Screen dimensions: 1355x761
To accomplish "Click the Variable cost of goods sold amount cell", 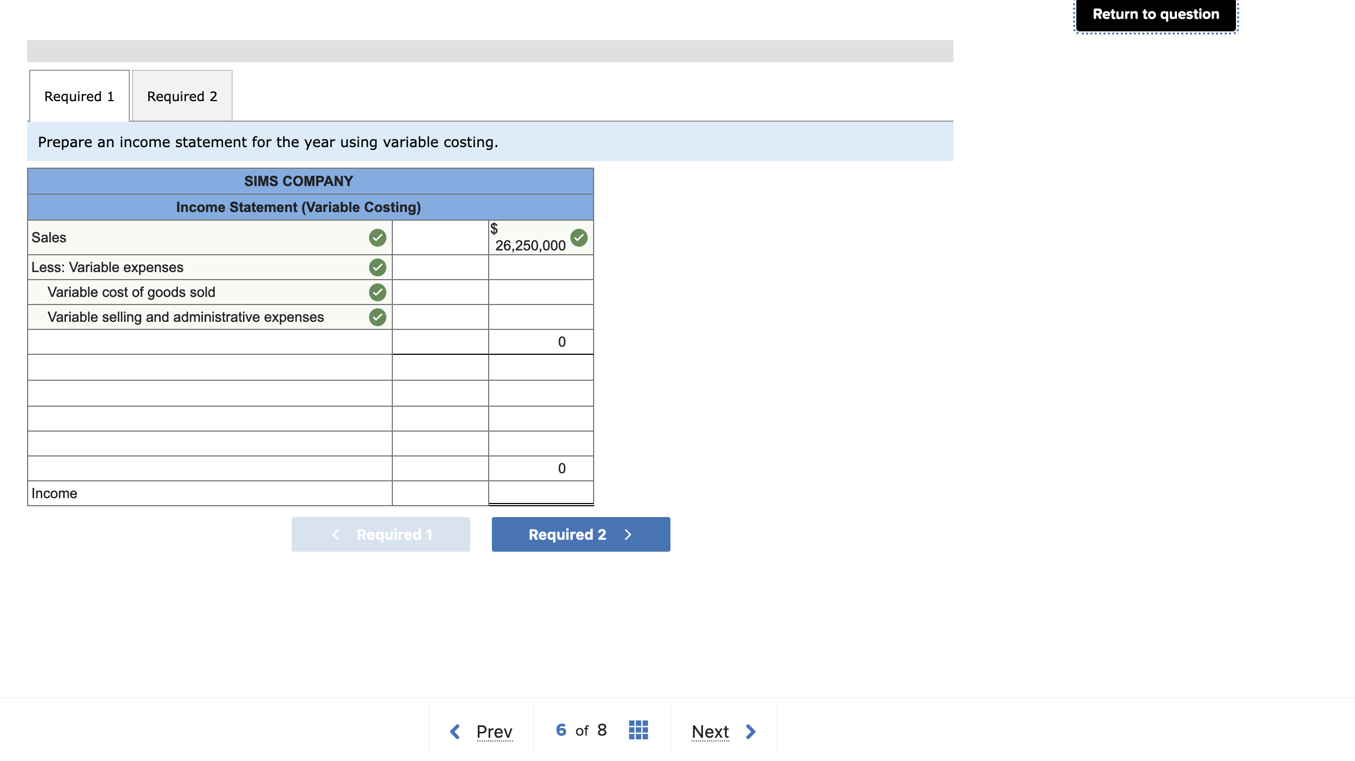I will tap(440, 292).
